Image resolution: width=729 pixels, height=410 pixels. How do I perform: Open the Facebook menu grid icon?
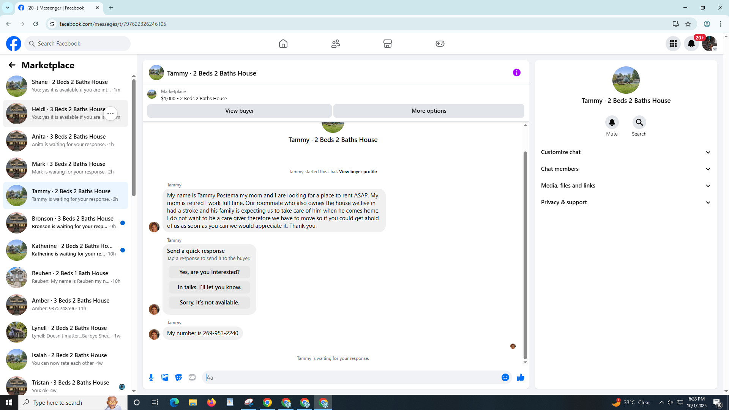pos(673,44)
